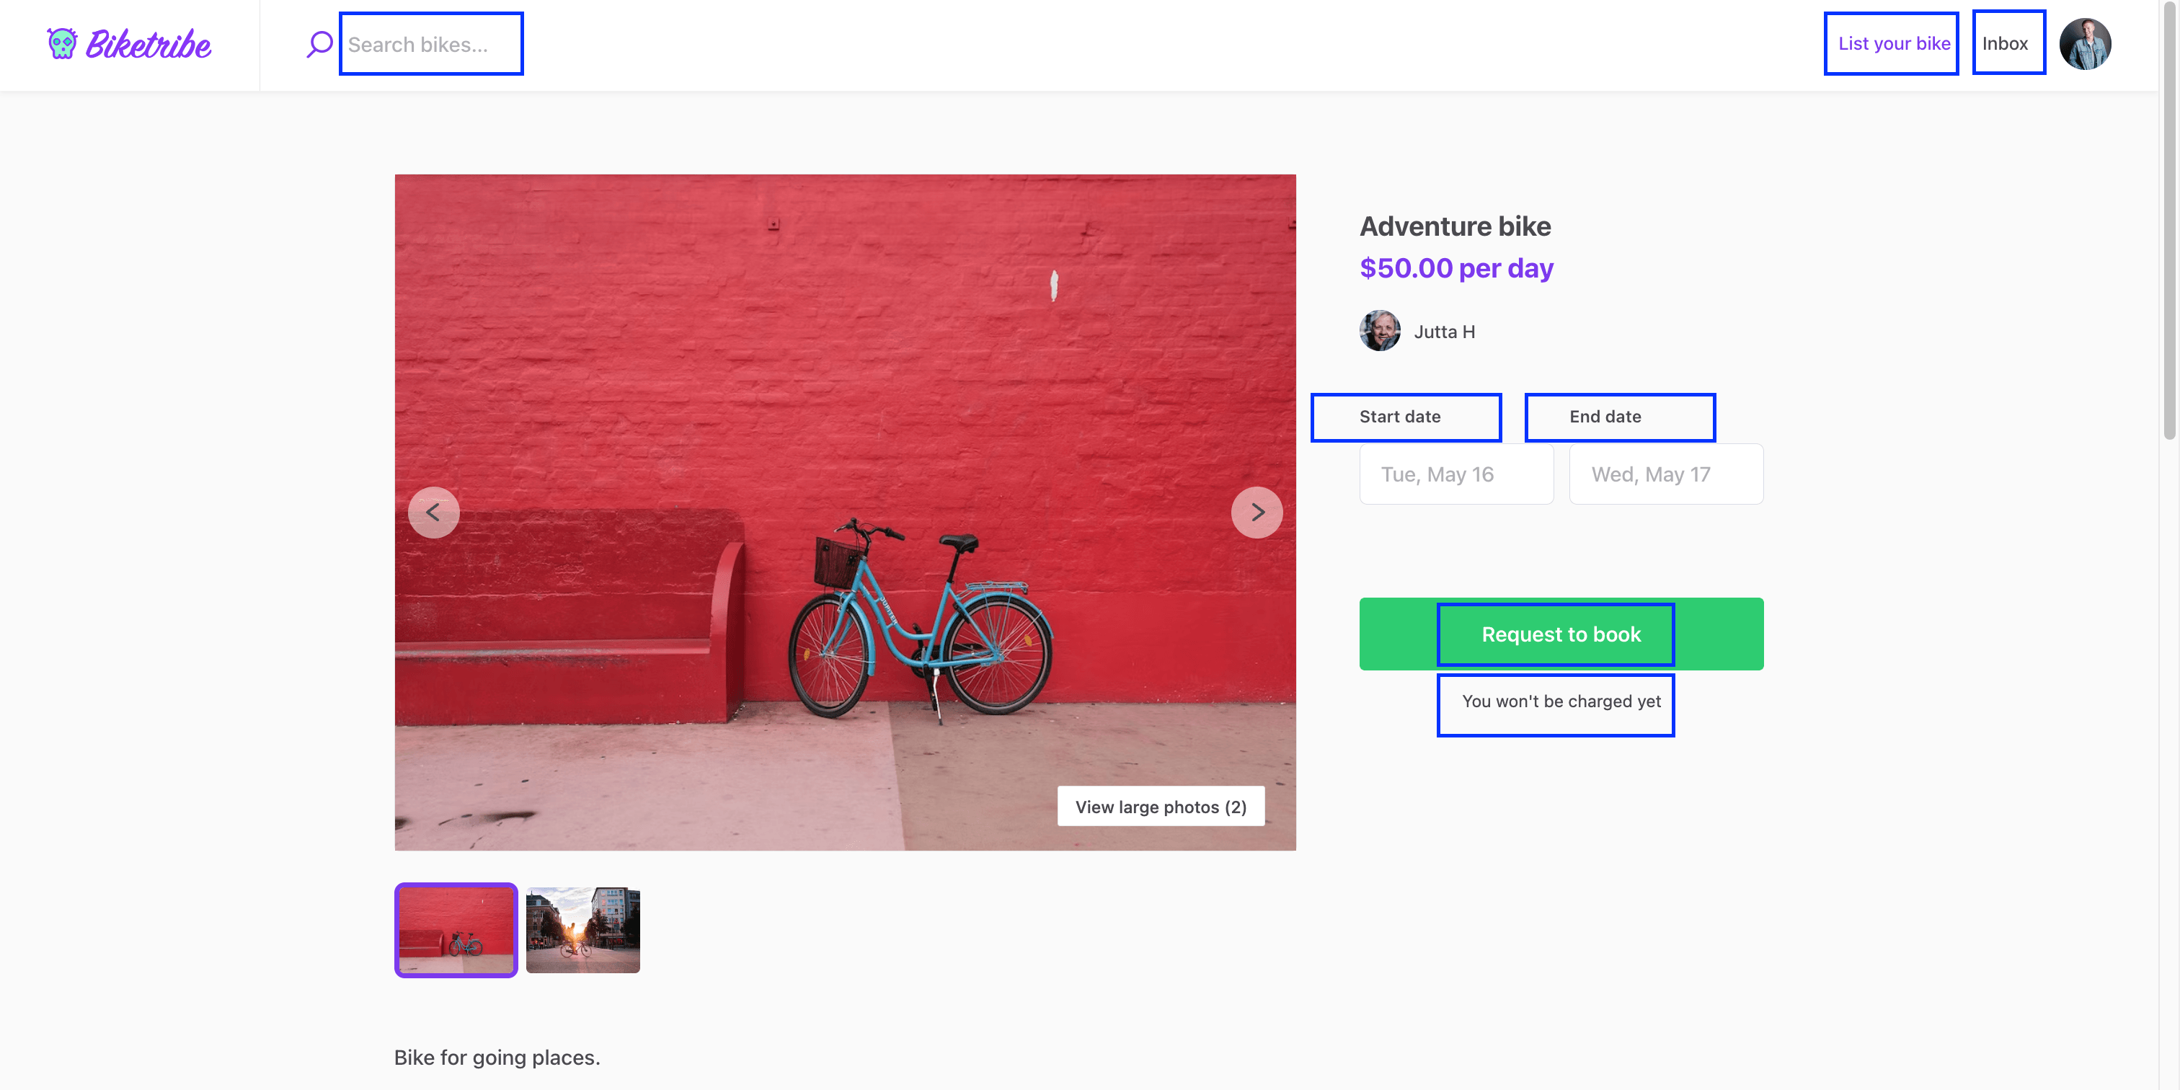Viewport: 2180px width, 1090px height.
Task: Go to List your bike
Action: pyautogui.click(x=1893, y=44)
